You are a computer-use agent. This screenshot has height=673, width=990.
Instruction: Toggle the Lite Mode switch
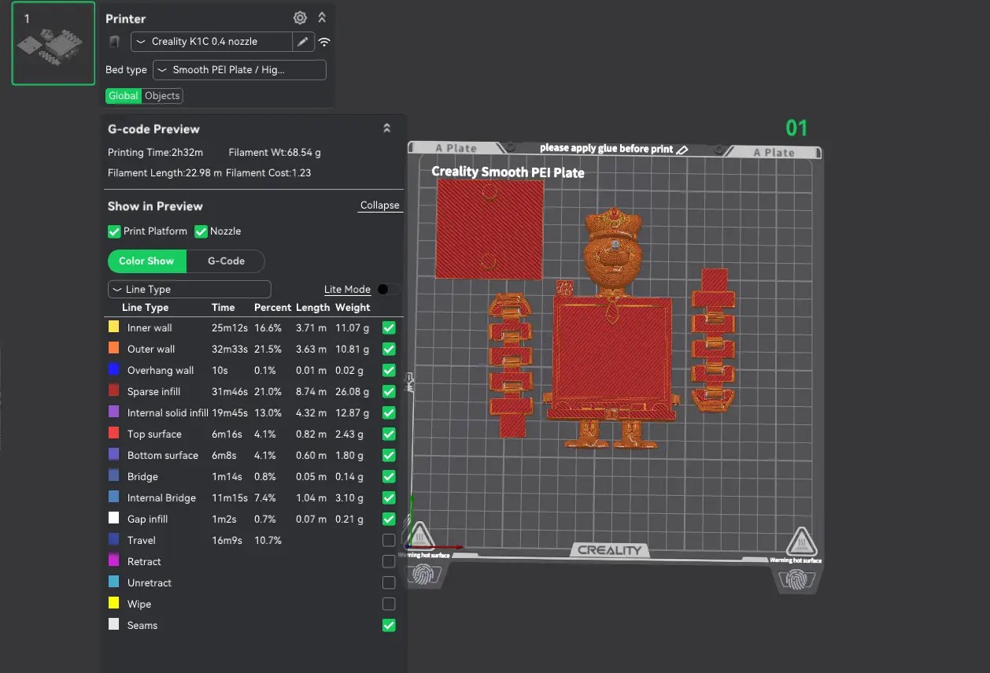(388, 290)
